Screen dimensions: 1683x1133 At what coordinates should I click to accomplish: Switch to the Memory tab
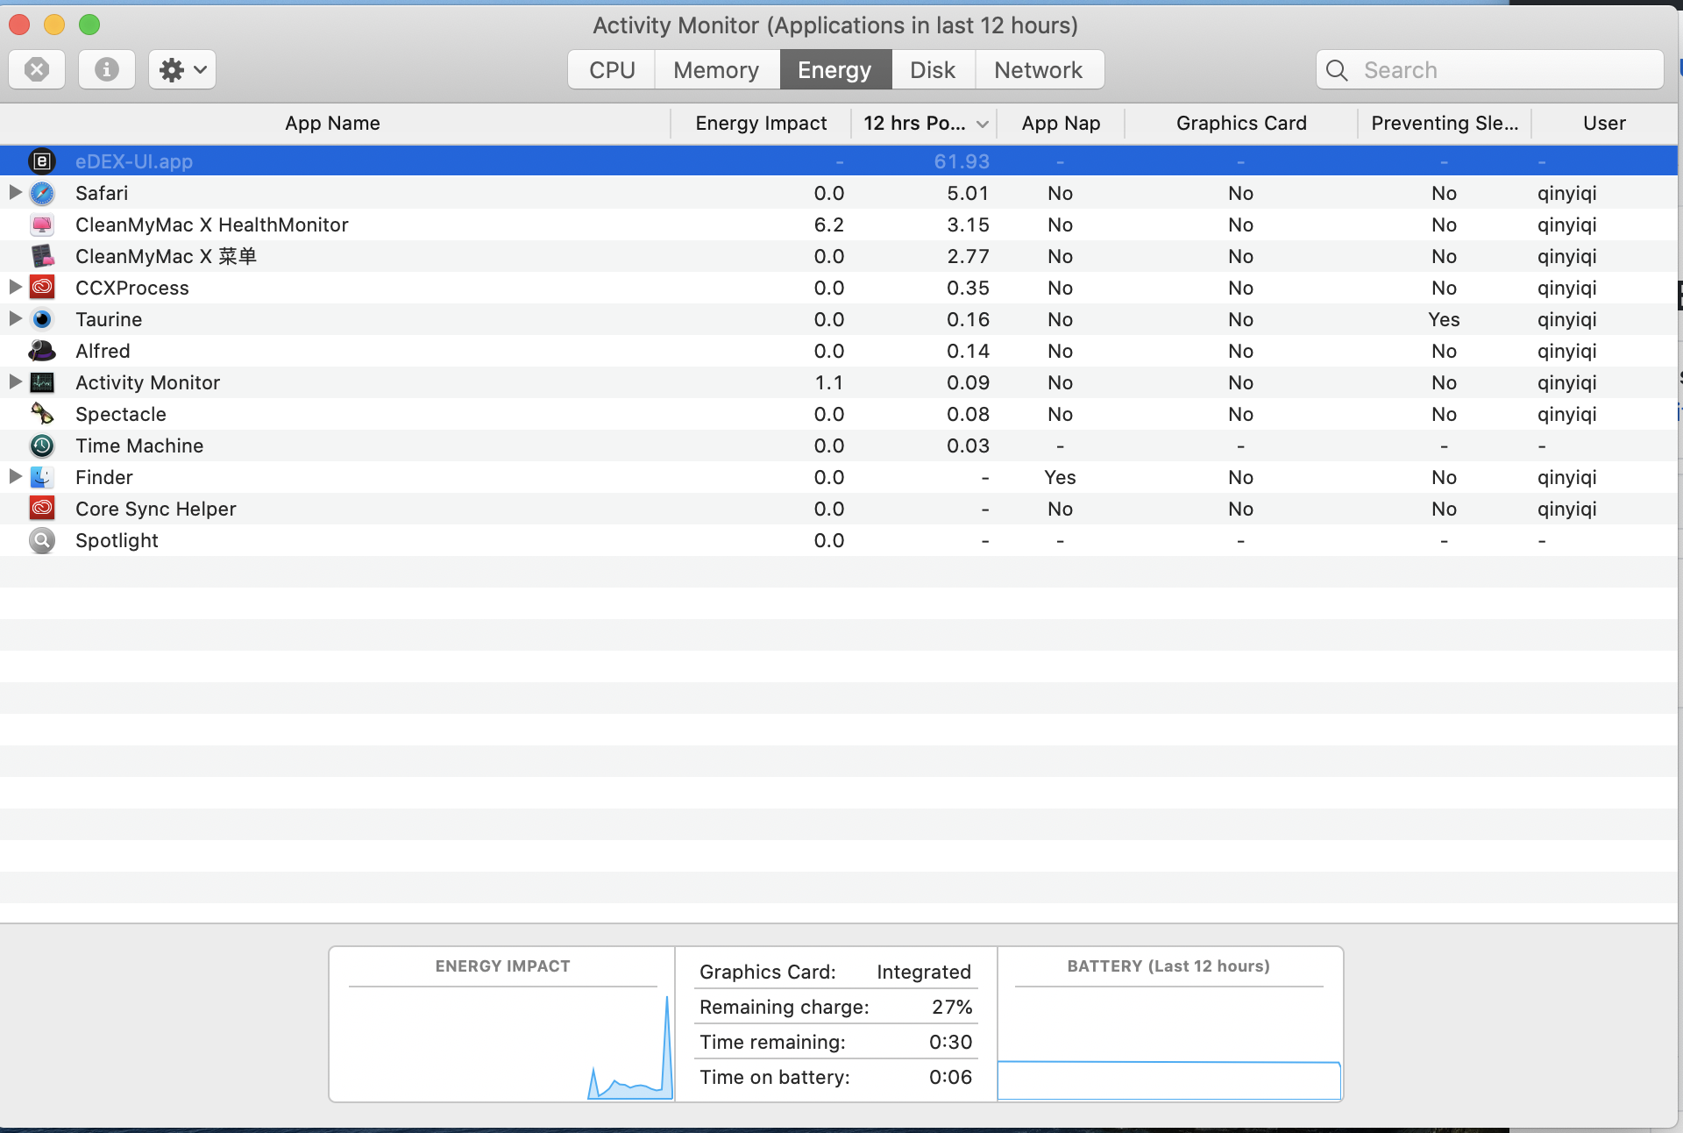point(716,70)
